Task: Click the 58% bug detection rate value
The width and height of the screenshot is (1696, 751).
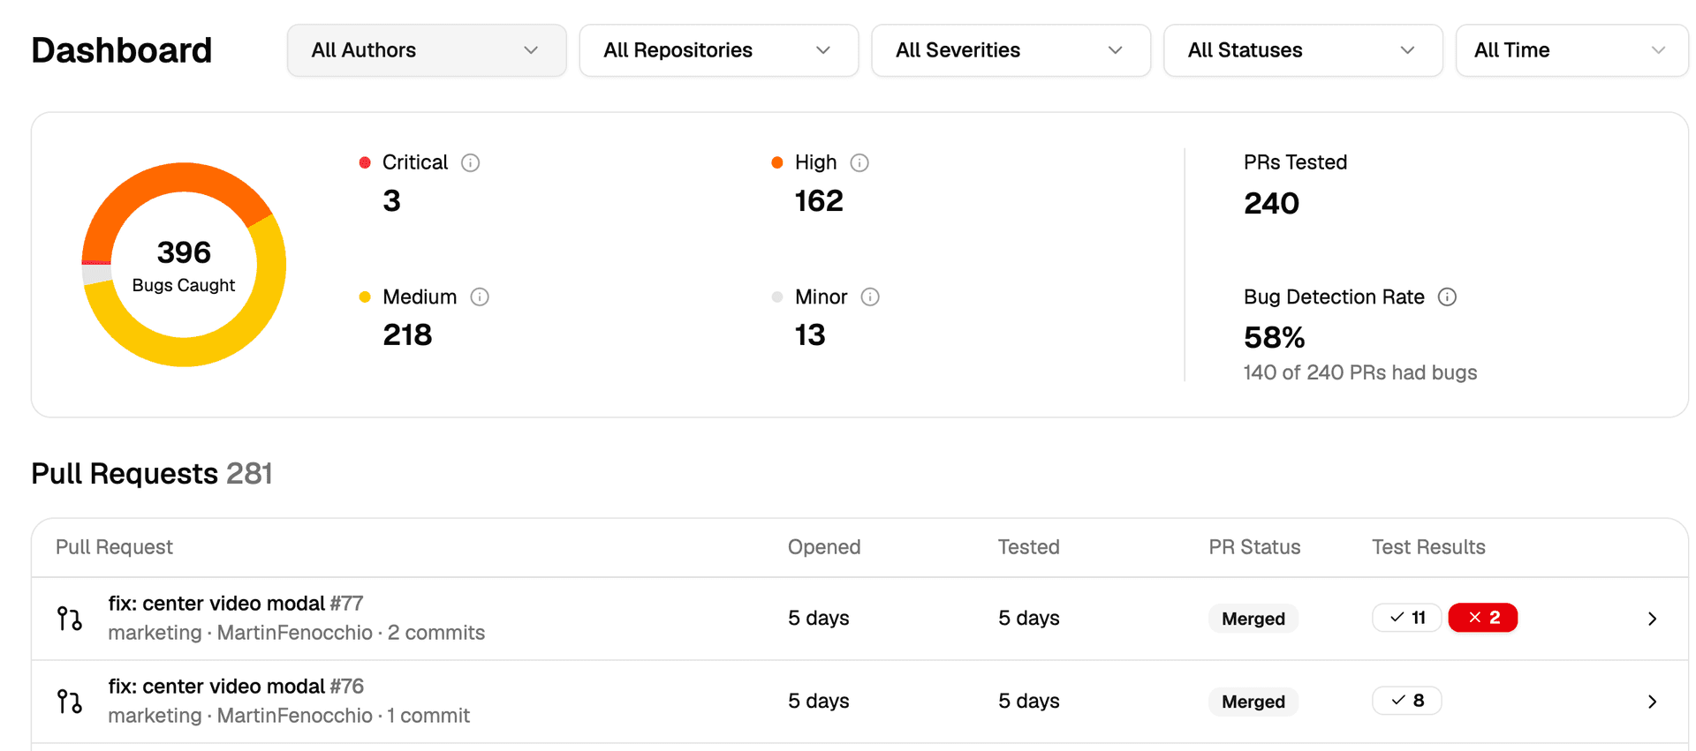Action: 1274,337
